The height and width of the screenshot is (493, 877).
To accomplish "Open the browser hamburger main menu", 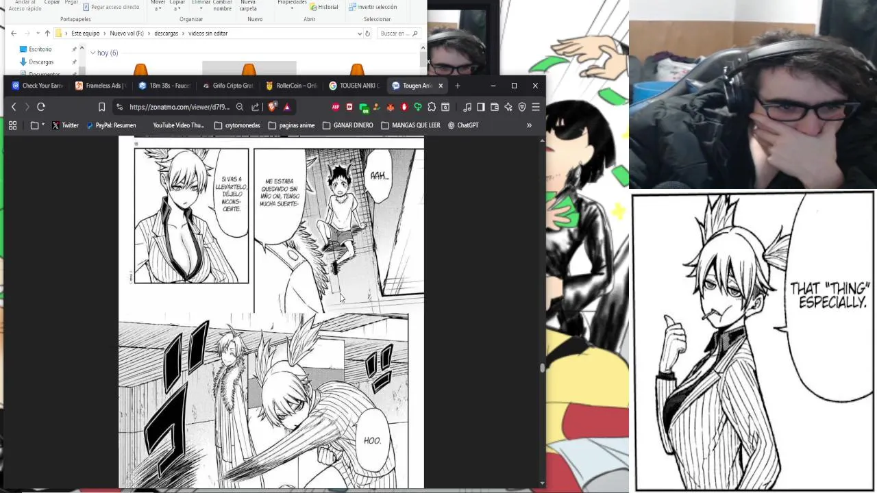I will click(x=536, y=107).
